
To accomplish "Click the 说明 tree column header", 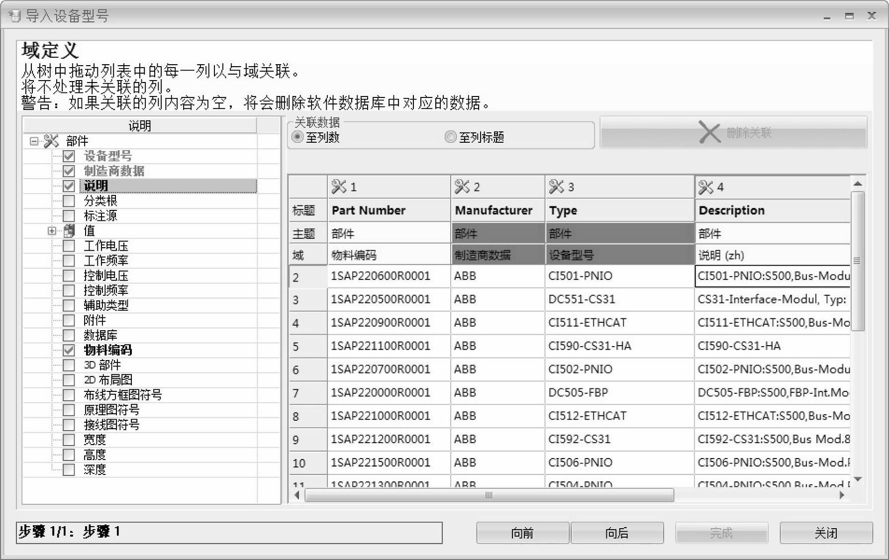I will tap(140, 126).
